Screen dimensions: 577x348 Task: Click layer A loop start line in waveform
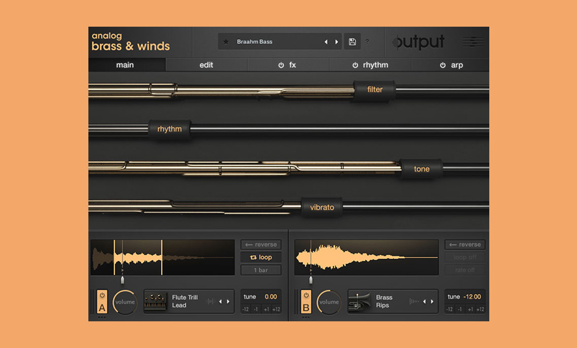coord(114,258)
